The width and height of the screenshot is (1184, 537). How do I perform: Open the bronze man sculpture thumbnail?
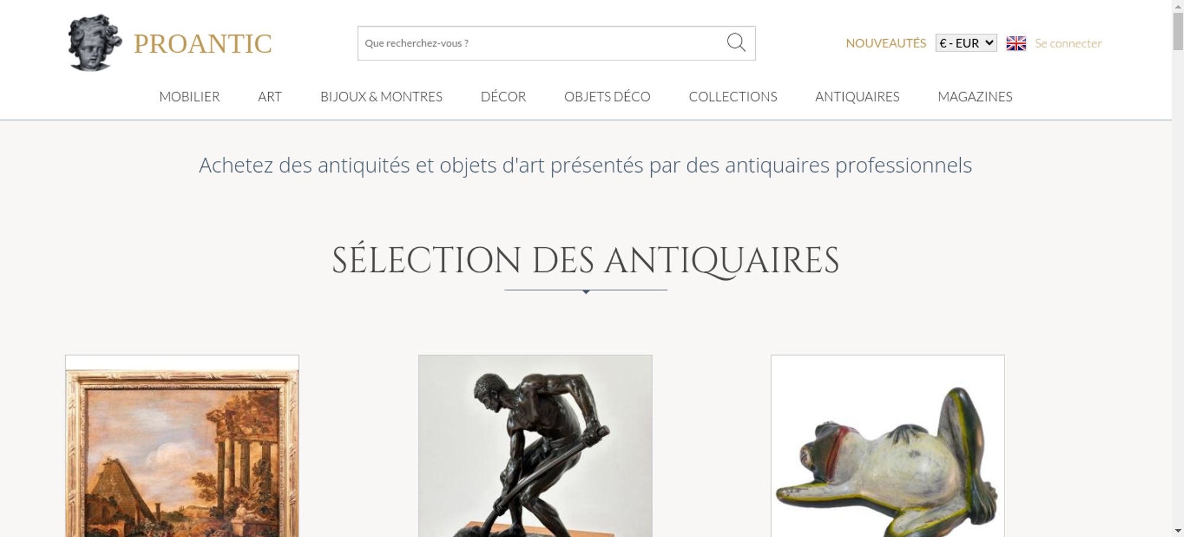click(535, 446)
